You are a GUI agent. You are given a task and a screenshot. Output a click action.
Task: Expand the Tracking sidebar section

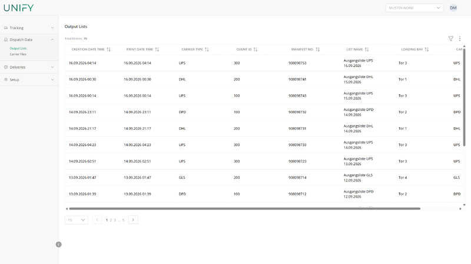point(29,28)
